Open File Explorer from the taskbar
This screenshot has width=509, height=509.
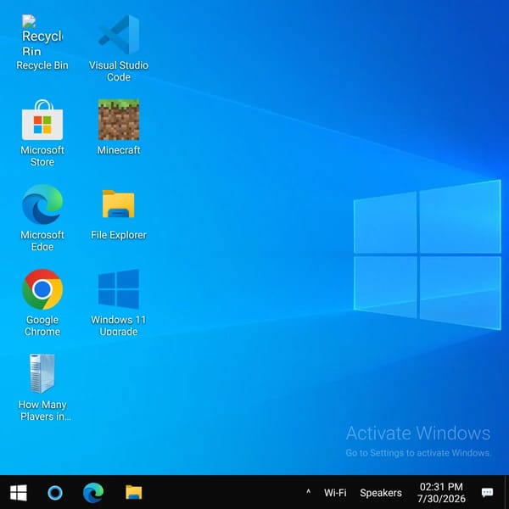(134, 492)
